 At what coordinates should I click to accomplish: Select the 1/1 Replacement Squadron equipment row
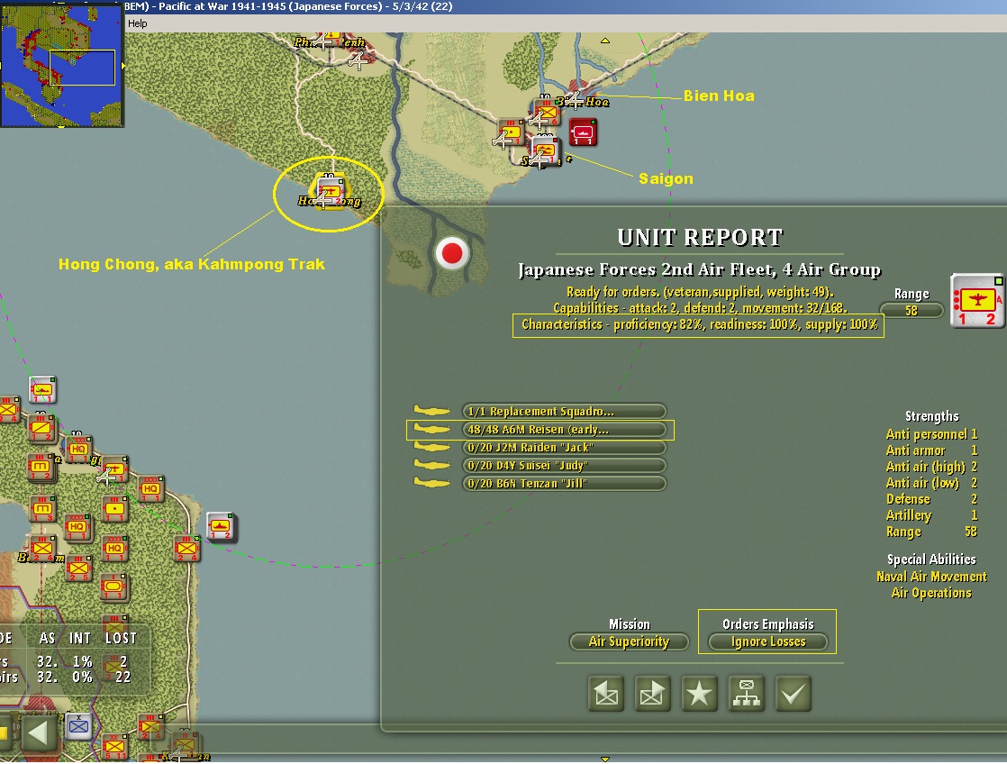pyautogui.click(x=564, y=411)
